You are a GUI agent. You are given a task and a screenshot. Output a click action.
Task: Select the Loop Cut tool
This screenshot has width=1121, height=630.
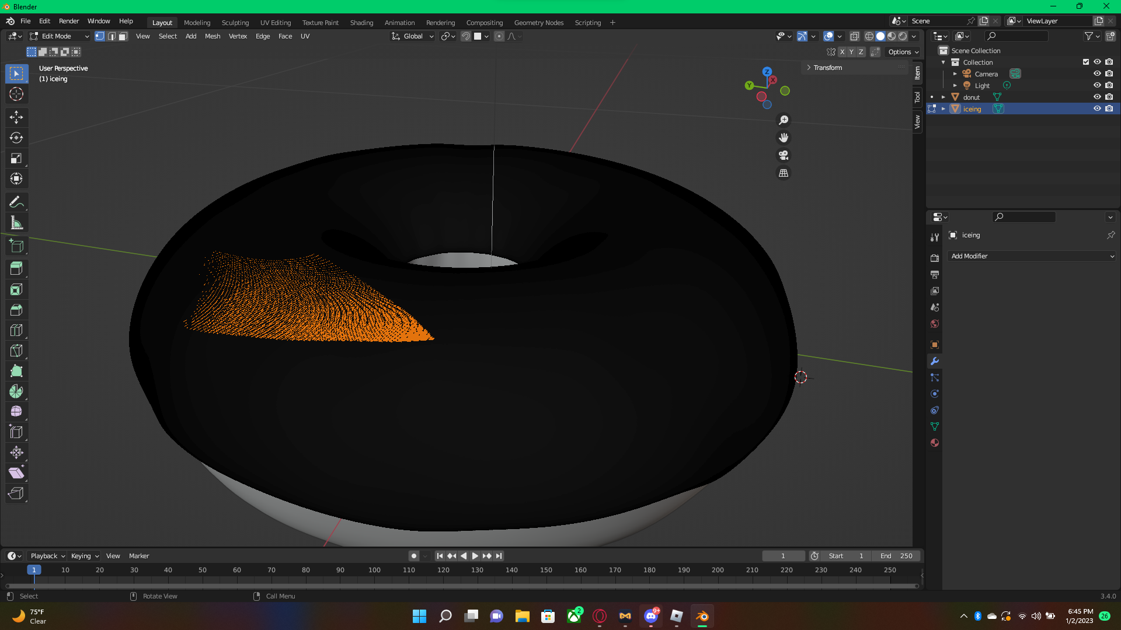pyautogui.click(x=16, y=330)
